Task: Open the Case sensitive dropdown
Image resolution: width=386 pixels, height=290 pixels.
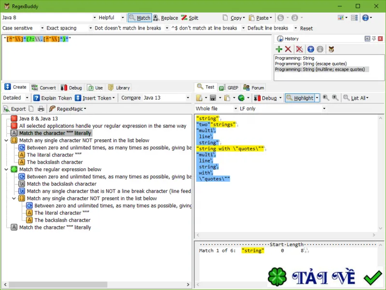Action: point(42,28)
